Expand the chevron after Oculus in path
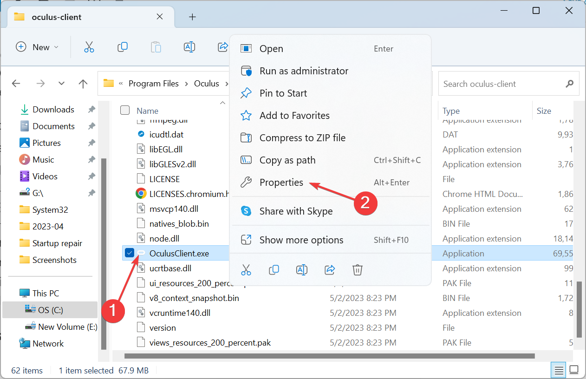The image size is (586, 379). pyautogui.click(x=227, y=84)
